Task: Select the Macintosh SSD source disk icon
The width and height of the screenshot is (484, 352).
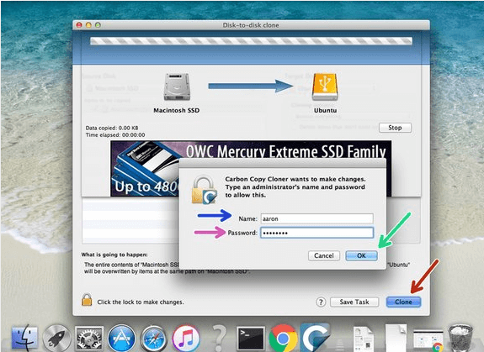Action: click(177, 87)
